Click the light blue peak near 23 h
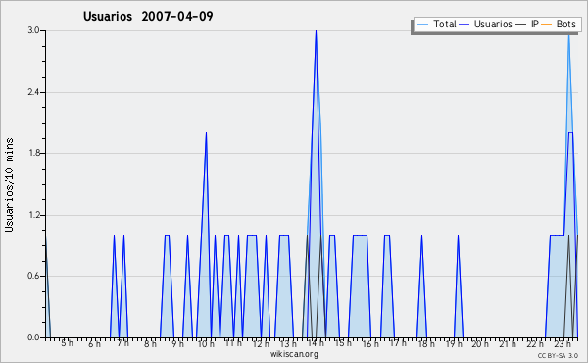588x363 pixels. click(568, 36)
